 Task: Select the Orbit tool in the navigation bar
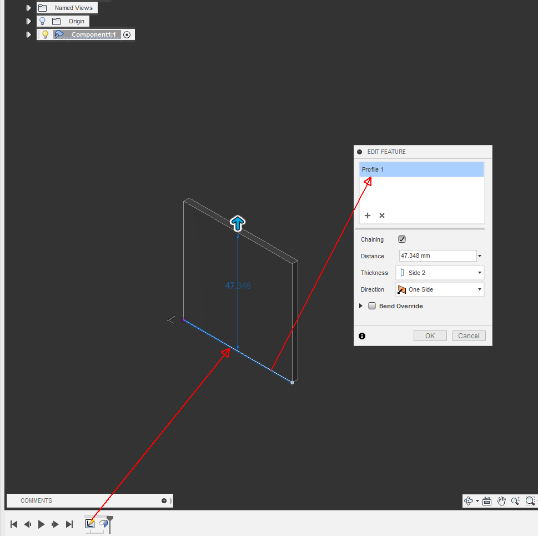[x=468, y=500]
